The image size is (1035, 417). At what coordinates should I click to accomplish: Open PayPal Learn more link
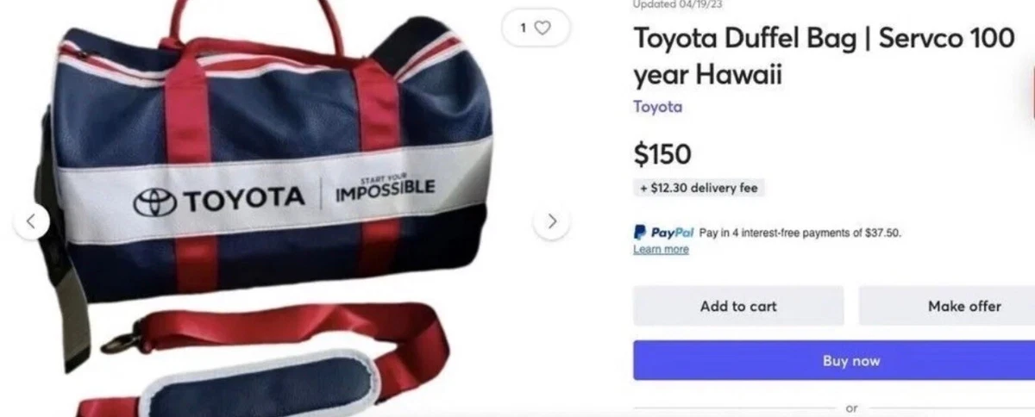coord(661,249)
